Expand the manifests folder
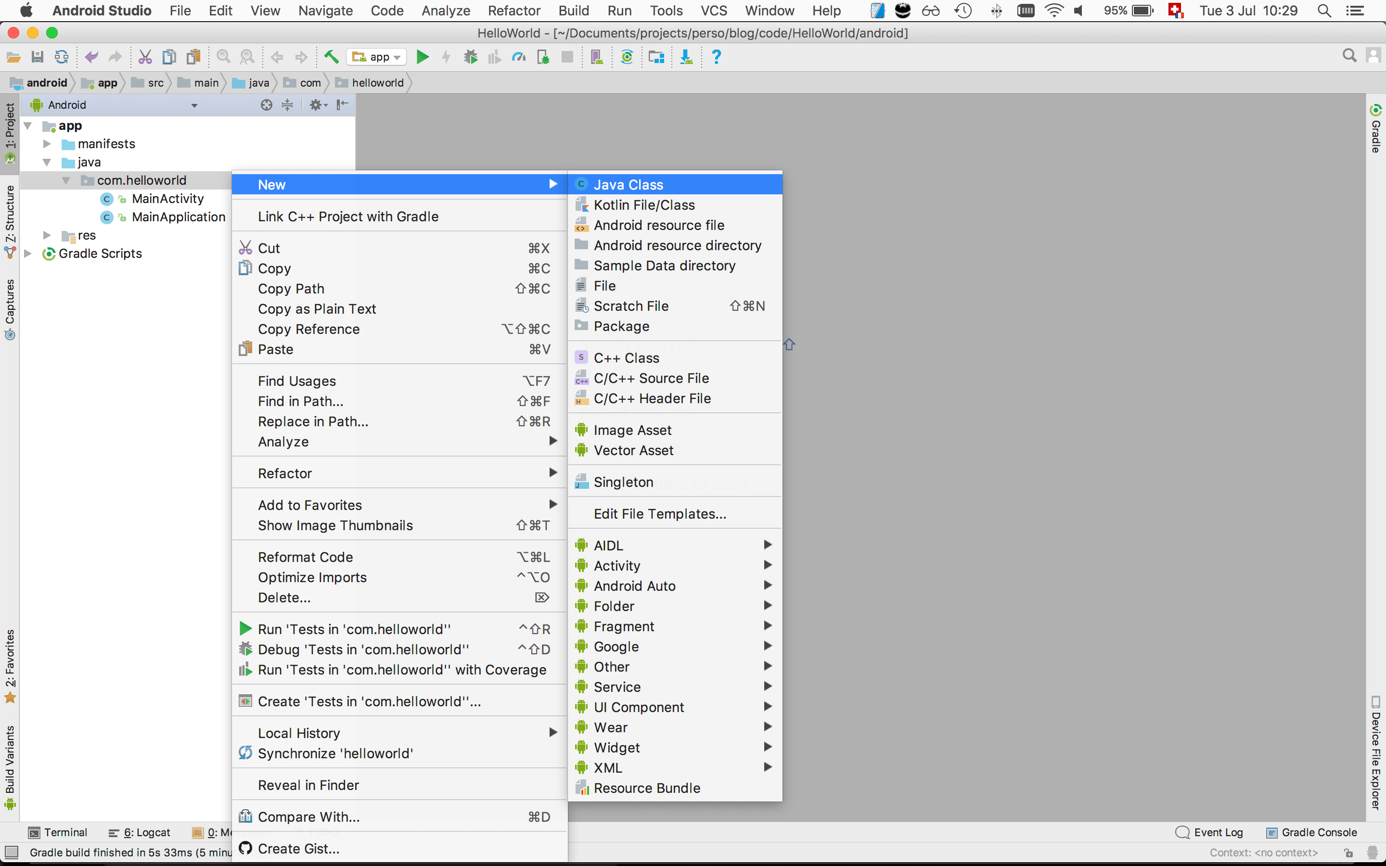The height and width of the screenshot is (866, 1386). (47, 144)
